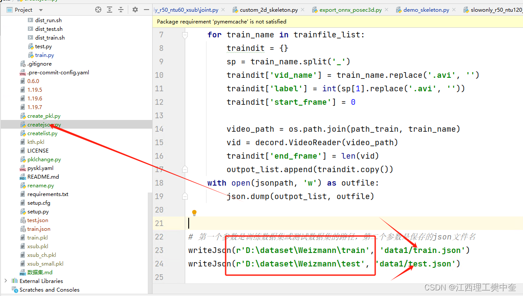Select setup.py in the project tree
Screen dimensions: 523x296
tap(38, 212)
